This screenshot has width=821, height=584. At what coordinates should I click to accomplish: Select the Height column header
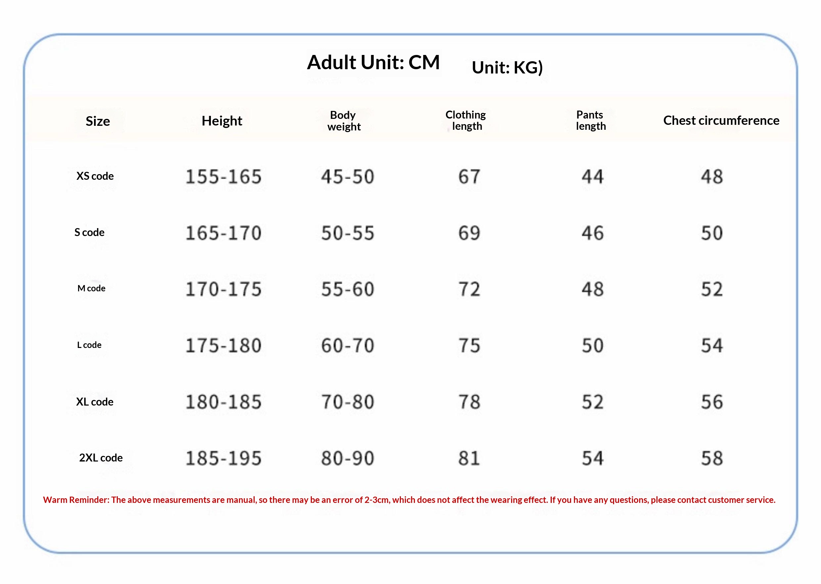point(221,121)
